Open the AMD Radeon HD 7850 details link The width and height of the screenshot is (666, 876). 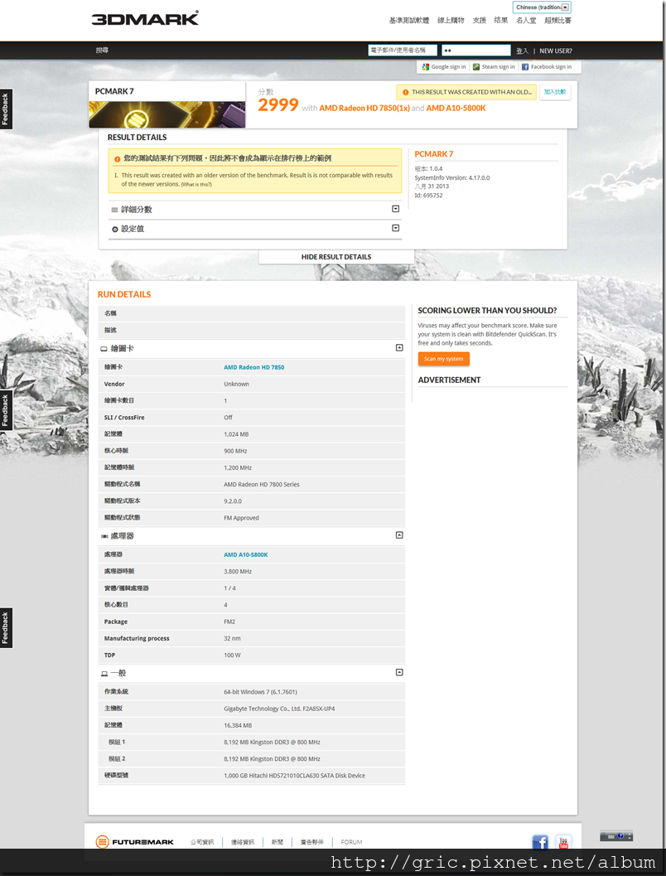coord(254,368)
